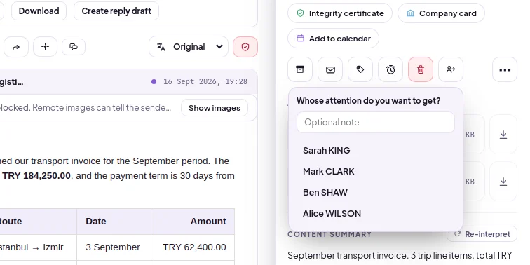Click the forward arrow icon
Image resolution: width=530 pixels, height=265 pixels.
pos(16,47)
